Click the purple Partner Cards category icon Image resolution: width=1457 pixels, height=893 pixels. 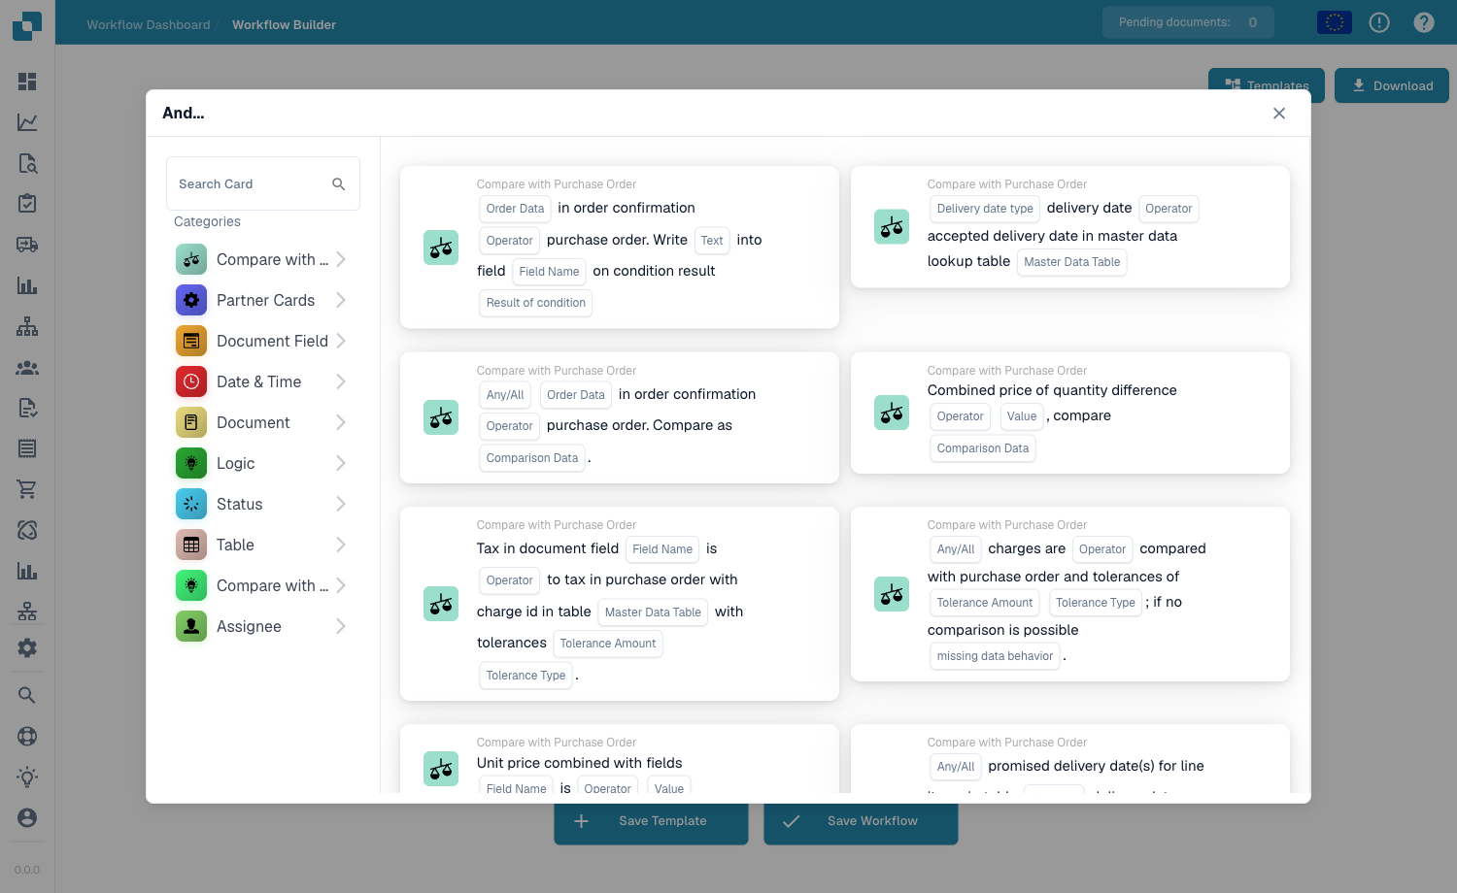pyautogui.click(x=191, y=300)
